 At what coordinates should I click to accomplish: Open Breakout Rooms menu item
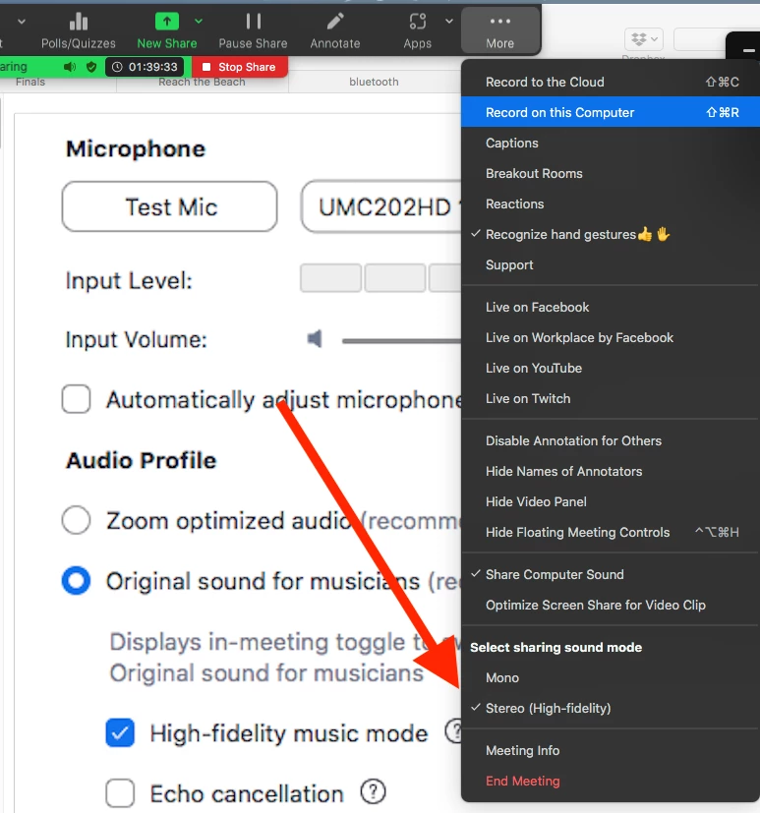(611, 173)
